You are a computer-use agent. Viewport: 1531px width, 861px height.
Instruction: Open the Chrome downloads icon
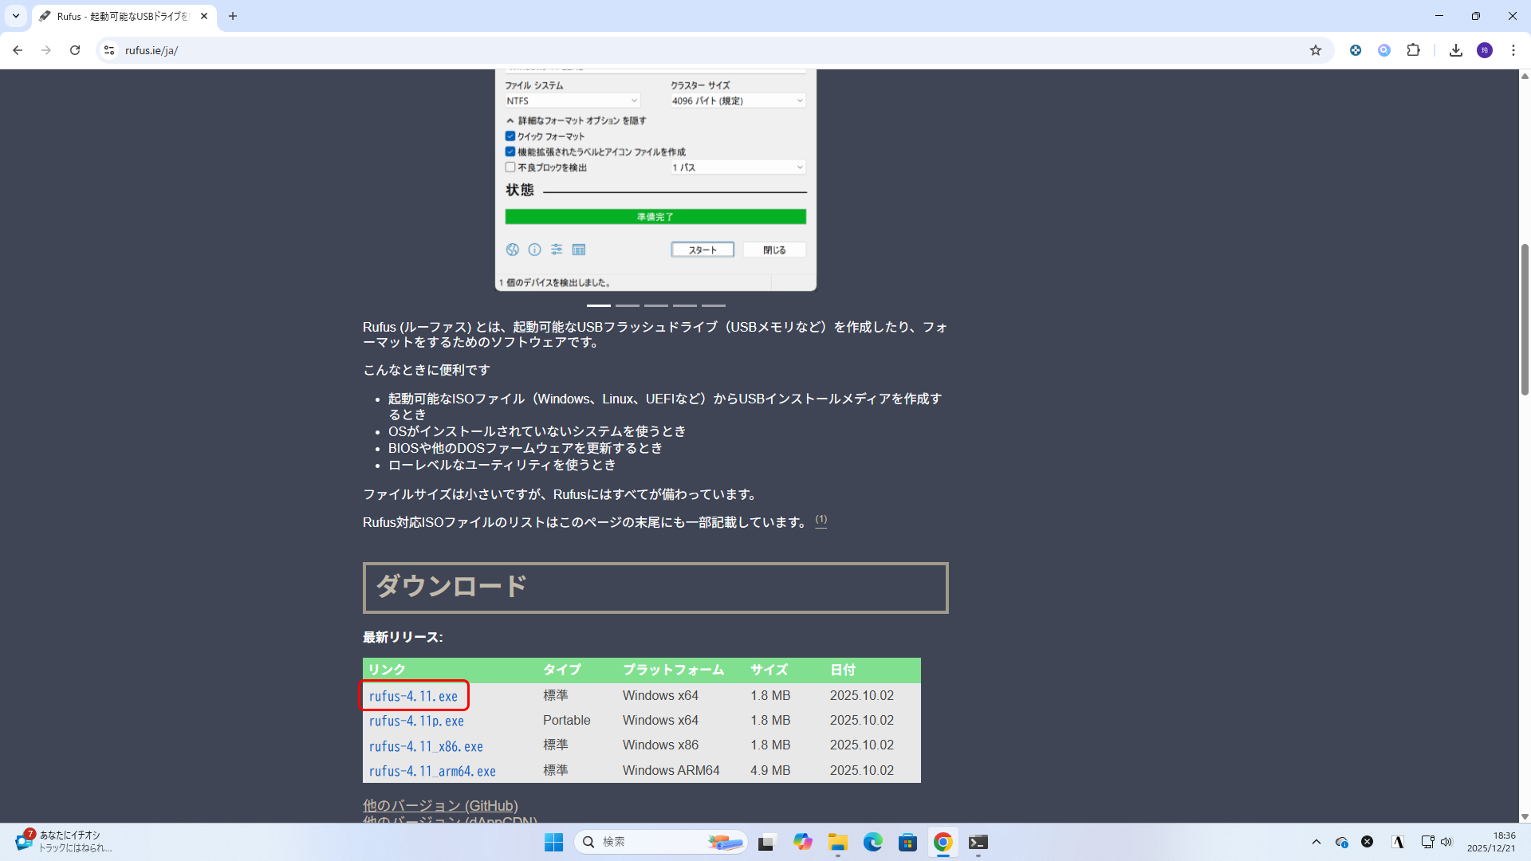(1456, 50)
